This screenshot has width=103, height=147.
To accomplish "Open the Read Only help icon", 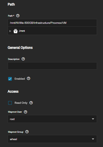I will pos(31,103).
